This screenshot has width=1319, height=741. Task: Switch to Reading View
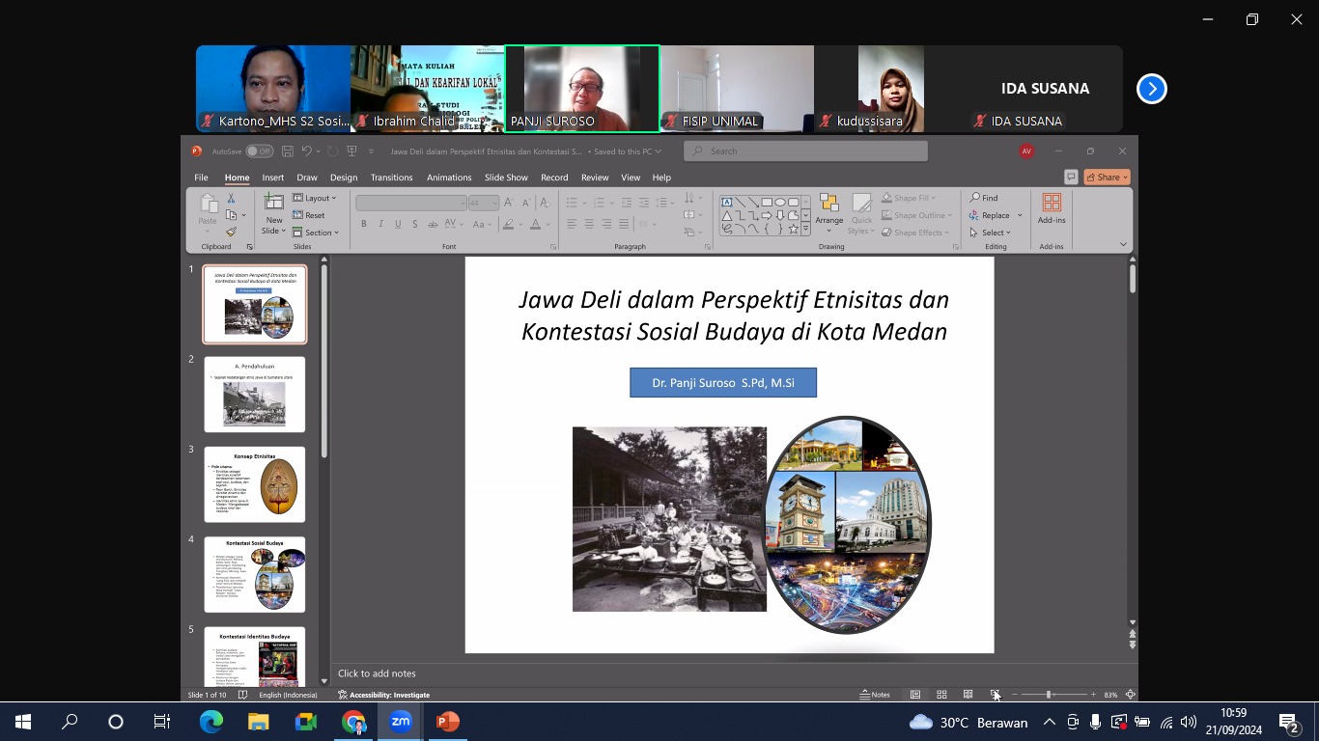click(x=968, y=695)
